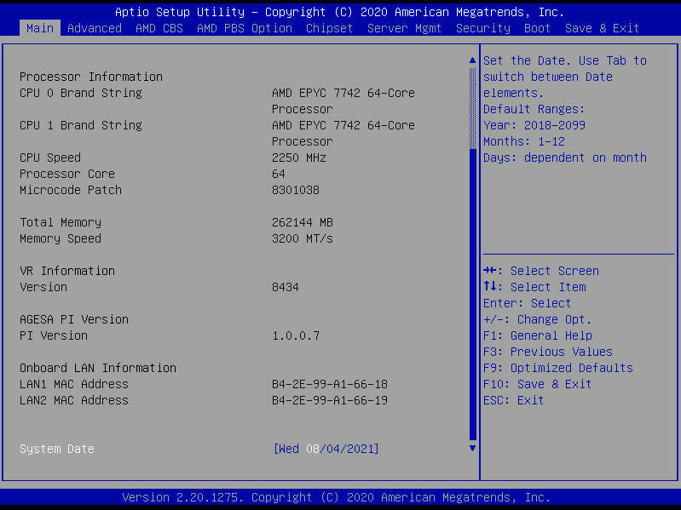Select the AMD PBS Option tab
The height and width of the screenshot is (510, 681).
(x=244, y=28)
